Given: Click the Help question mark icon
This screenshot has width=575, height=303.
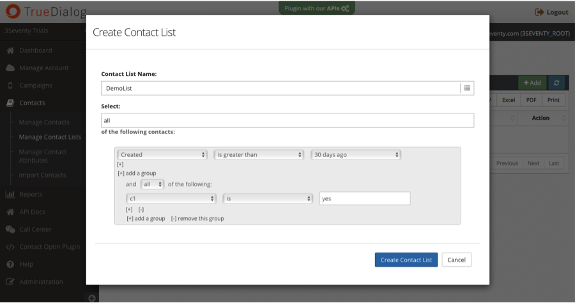Looking at the screenshot, I should (10, 264).
